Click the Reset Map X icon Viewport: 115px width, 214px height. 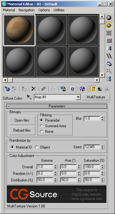coord(34,89)
